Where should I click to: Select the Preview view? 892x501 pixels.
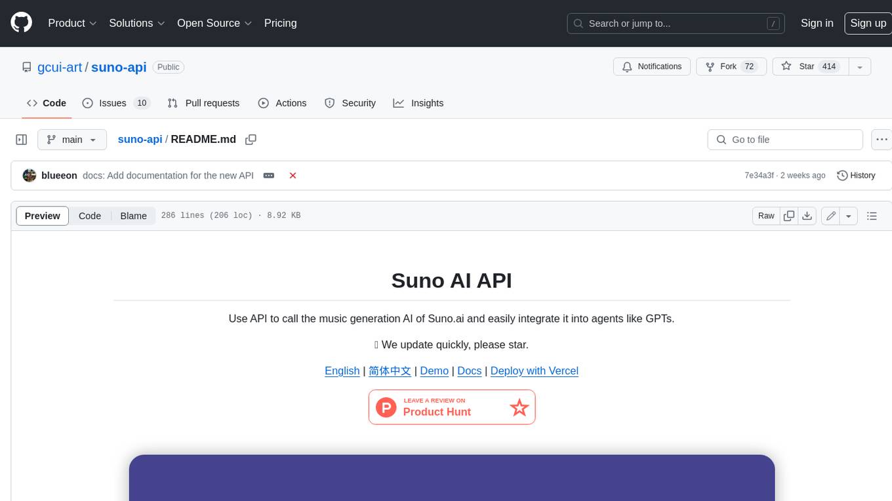click(43, 216)
